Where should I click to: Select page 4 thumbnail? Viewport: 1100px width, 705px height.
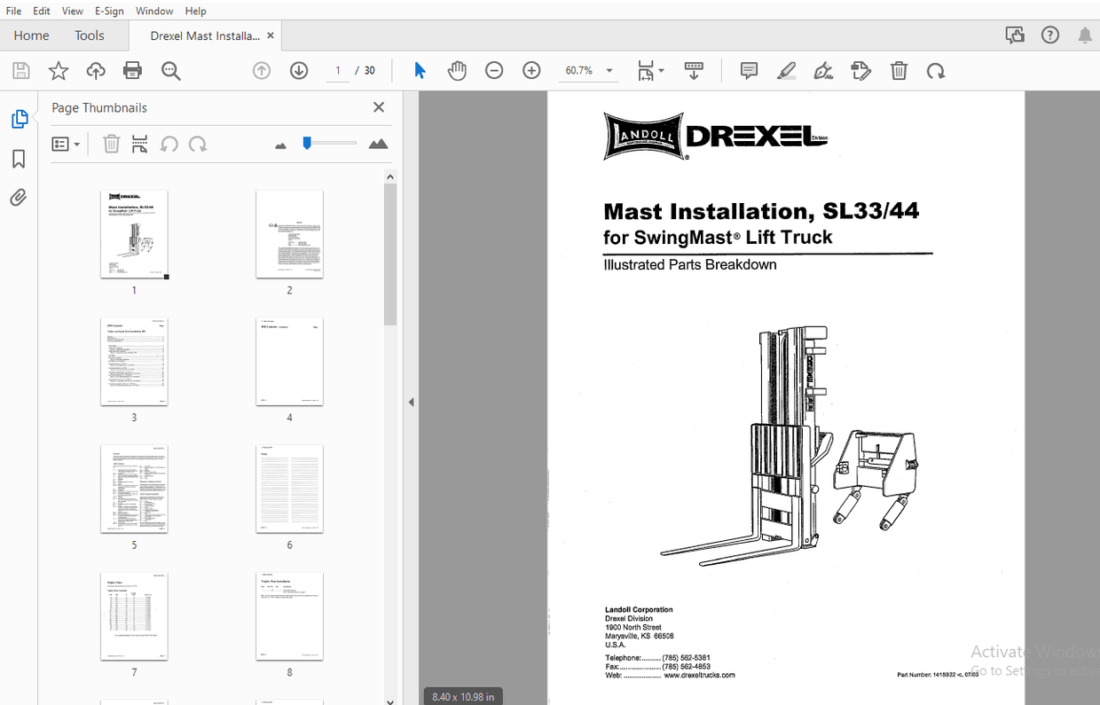(289, 362)
